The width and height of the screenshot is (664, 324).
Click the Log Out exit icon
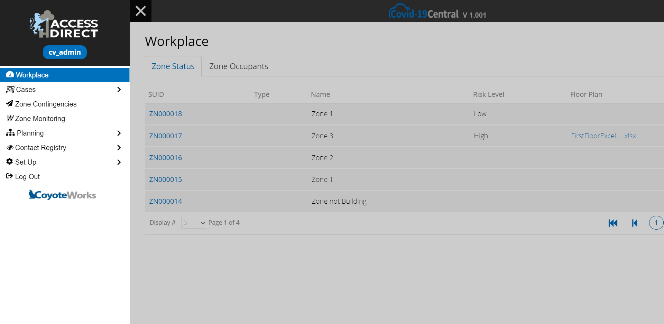click(x=10, y=176)
